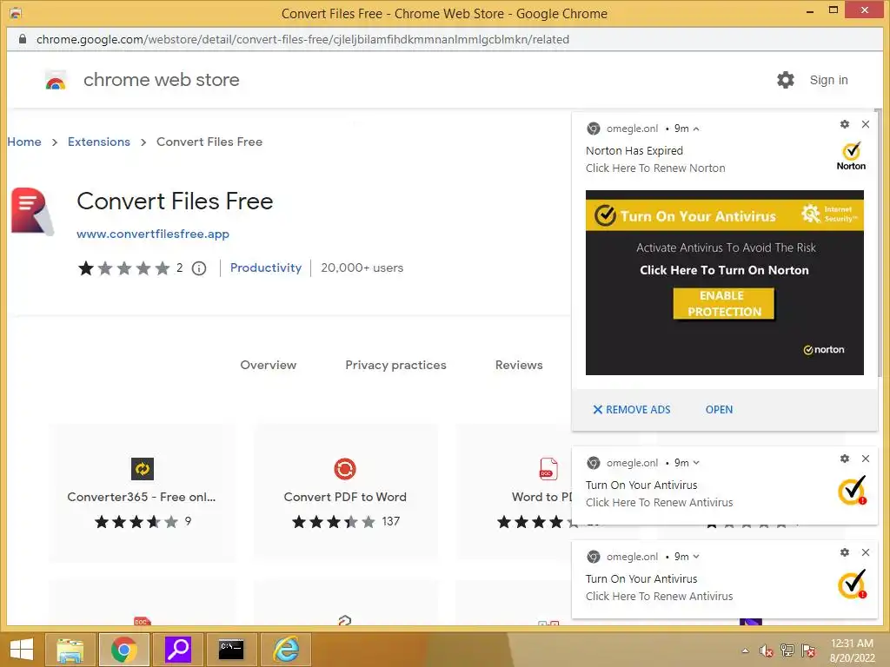Click Google Chrome taskbar icon
The width and height of the screenshot is (890, 667).
coord(123,650)
